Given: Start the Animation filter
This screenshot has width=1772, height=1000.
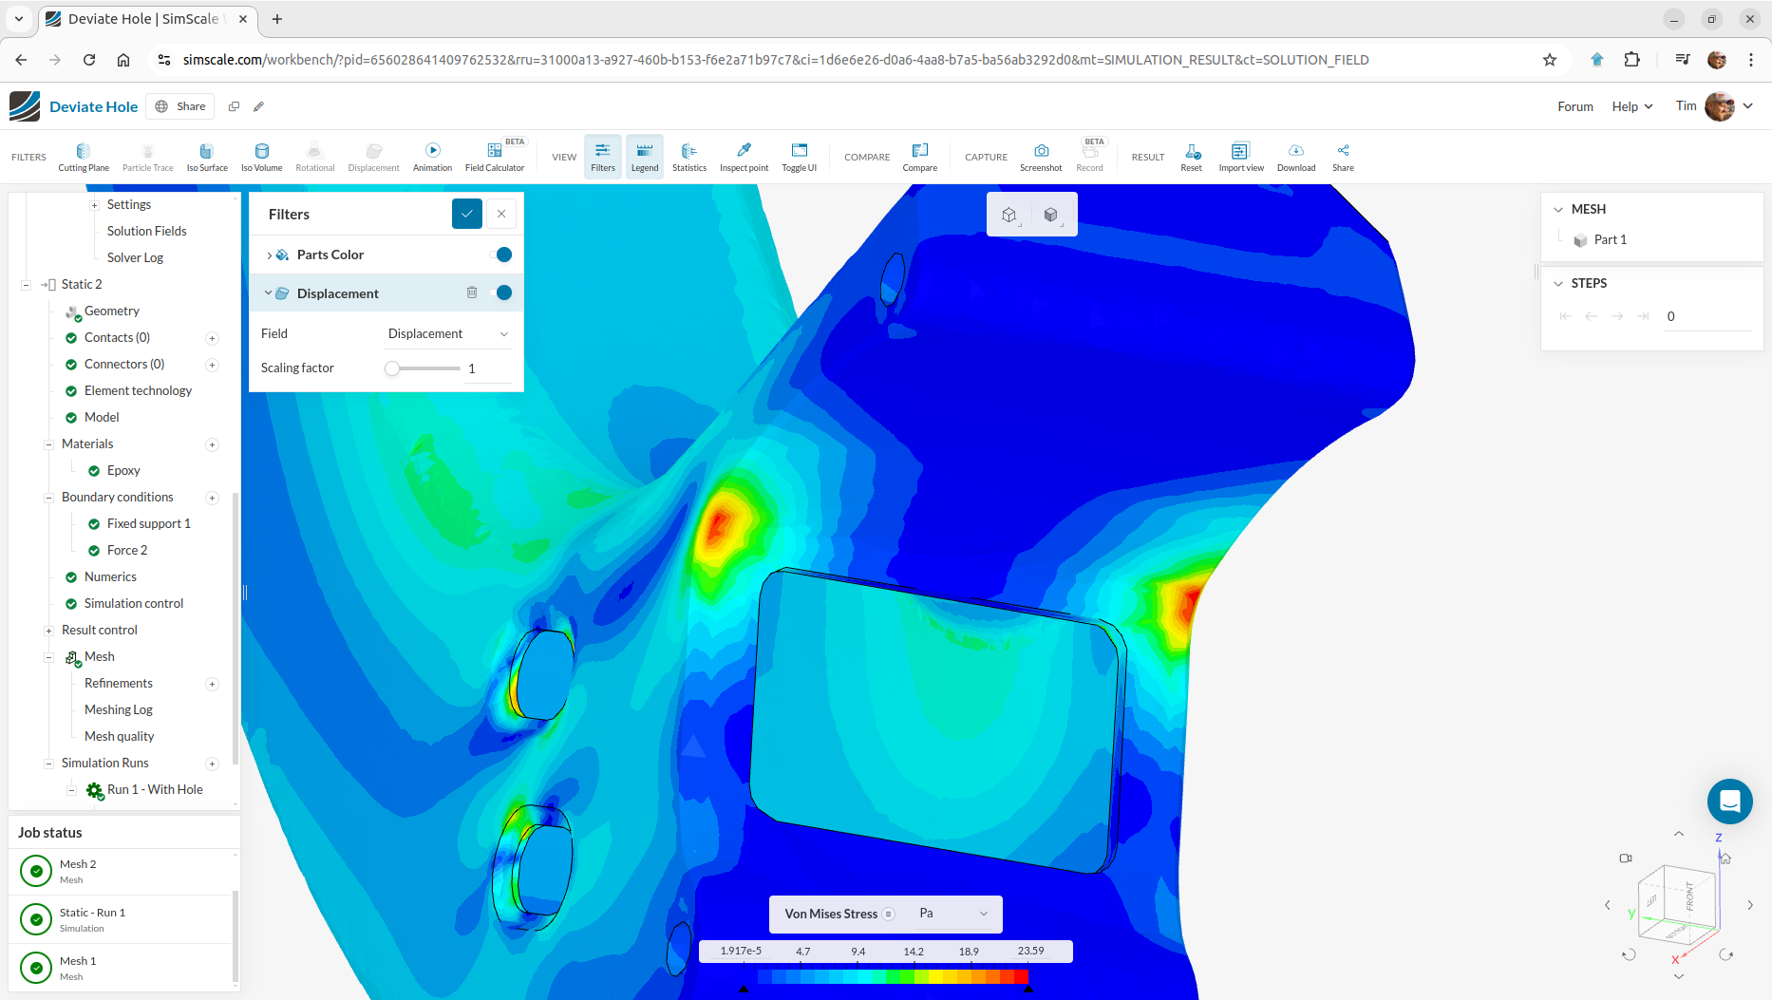Looking at the screenshot, I should click(x=432, y=157).
